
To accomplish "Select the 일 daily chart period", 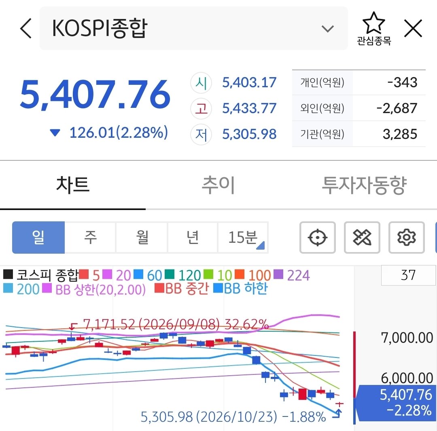I will tap(38, 238).
